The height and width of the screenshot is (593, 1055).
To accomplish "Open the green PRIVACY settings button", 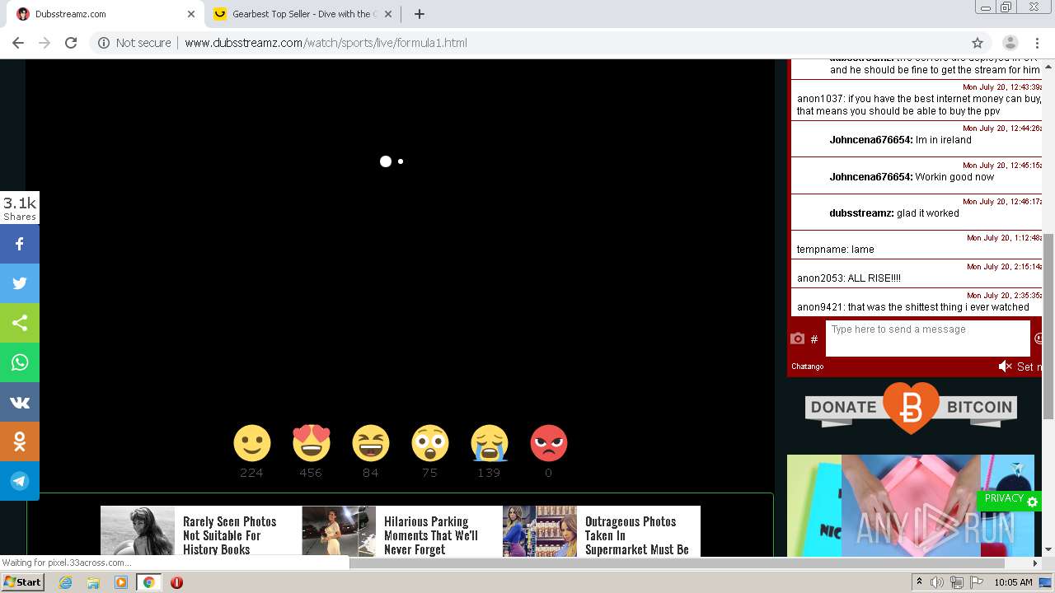I will pos(1009,500).
